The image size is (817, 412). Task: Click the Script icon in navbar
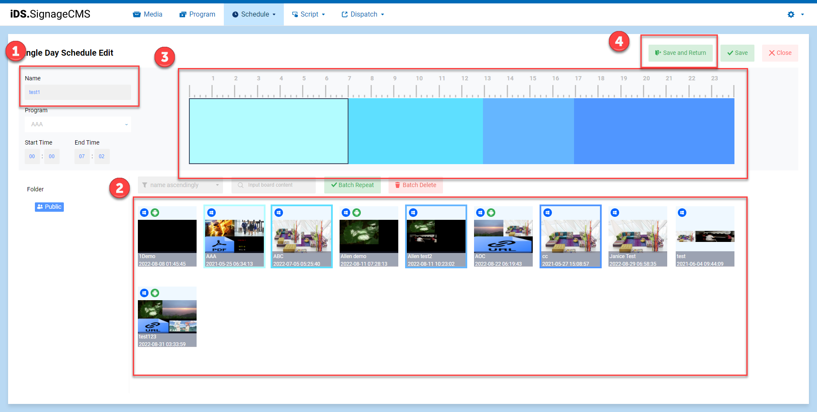pyautogui.click(x=295, y=14)
